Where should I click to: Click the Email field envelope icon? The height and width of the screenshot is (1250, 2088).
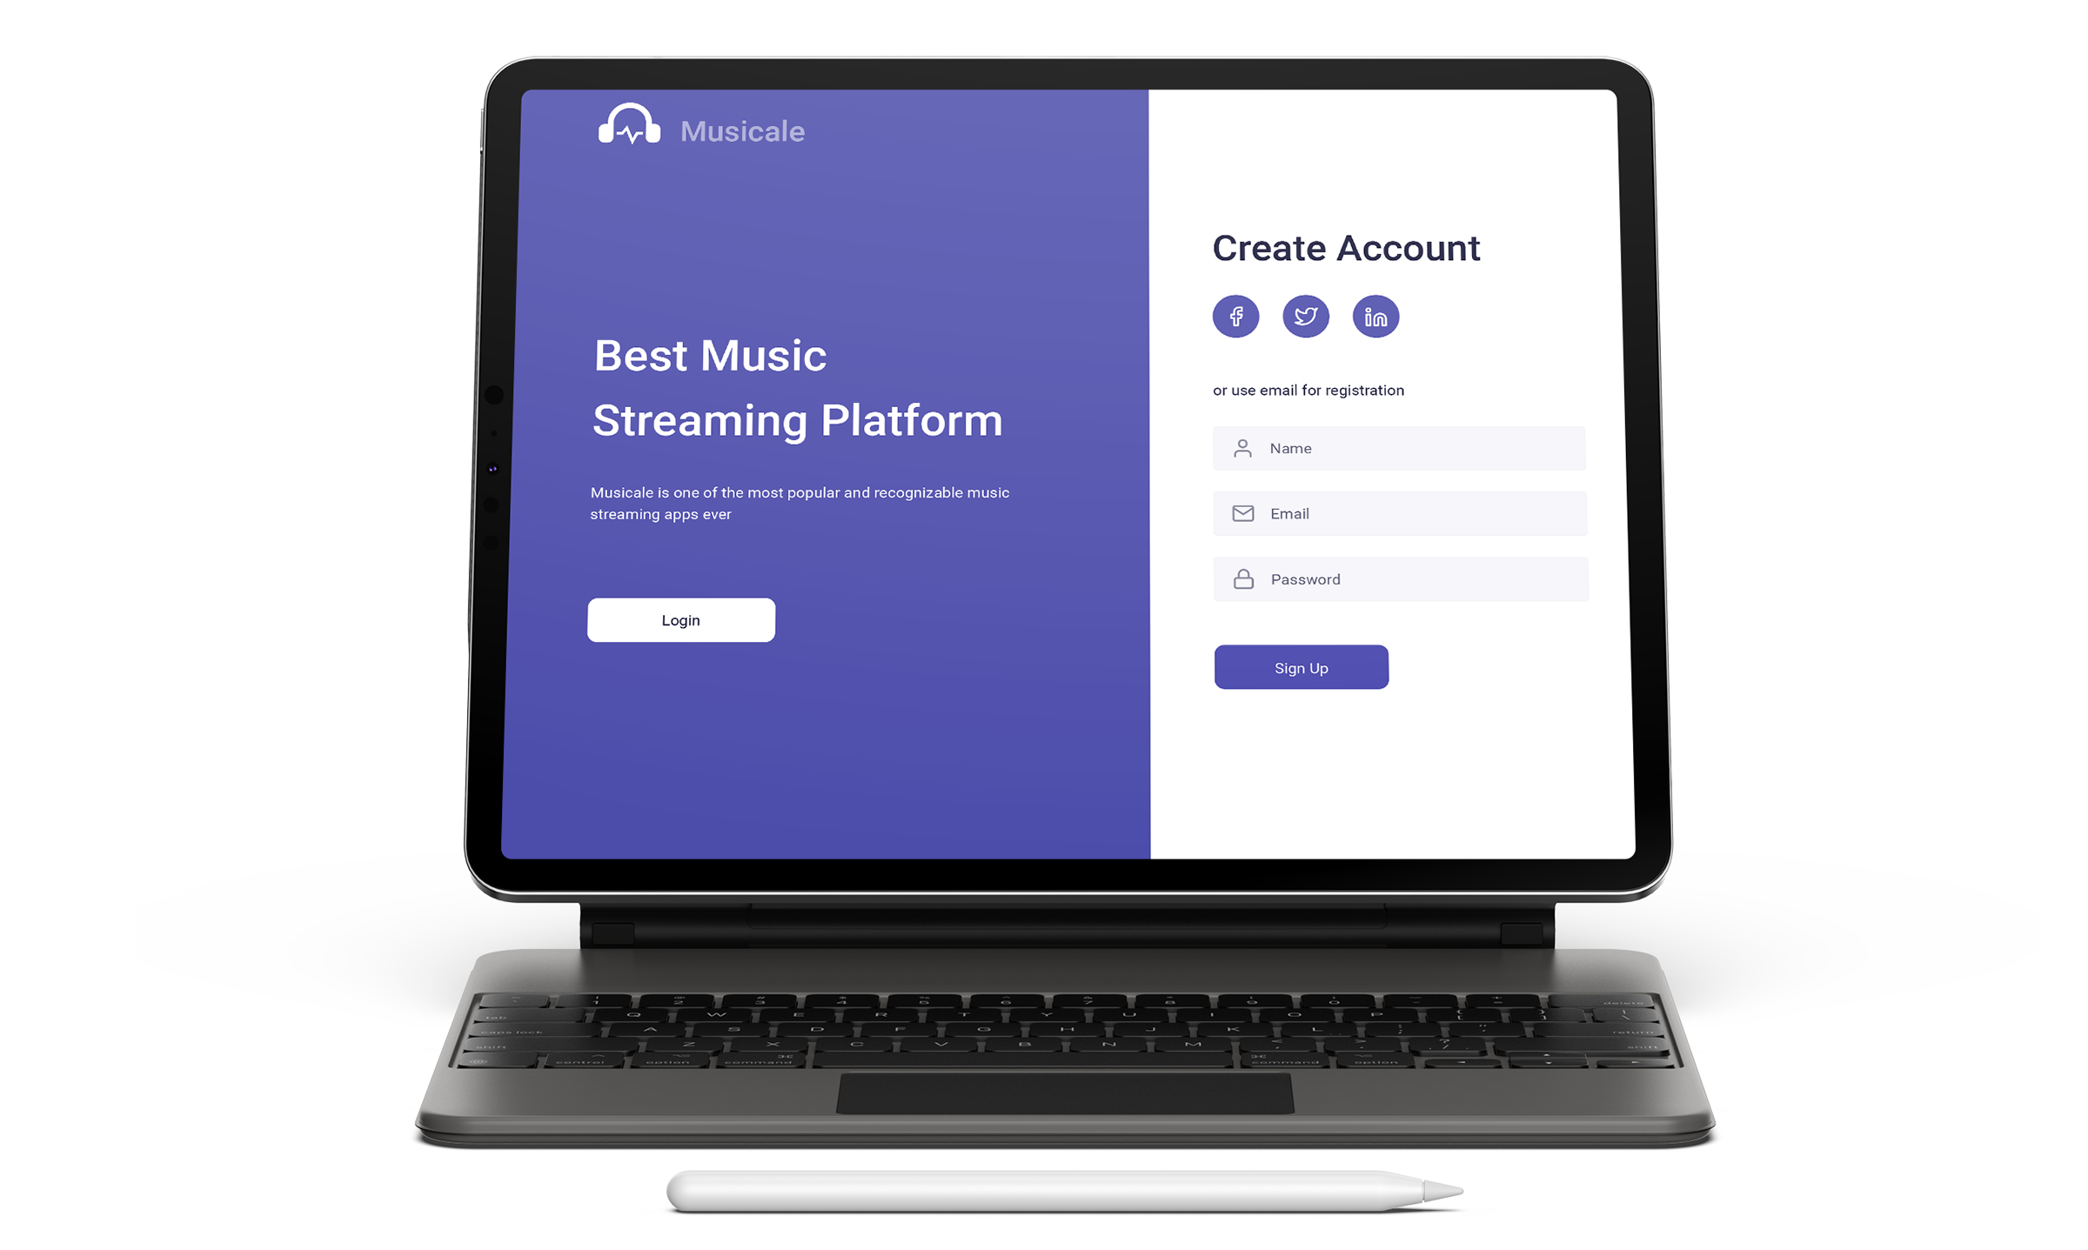(1244, 513)
